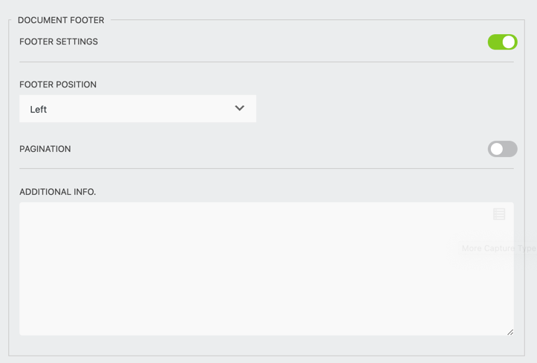Click the "Left" value in Footer Position
The image size is (537, 363).
[39, 109]
